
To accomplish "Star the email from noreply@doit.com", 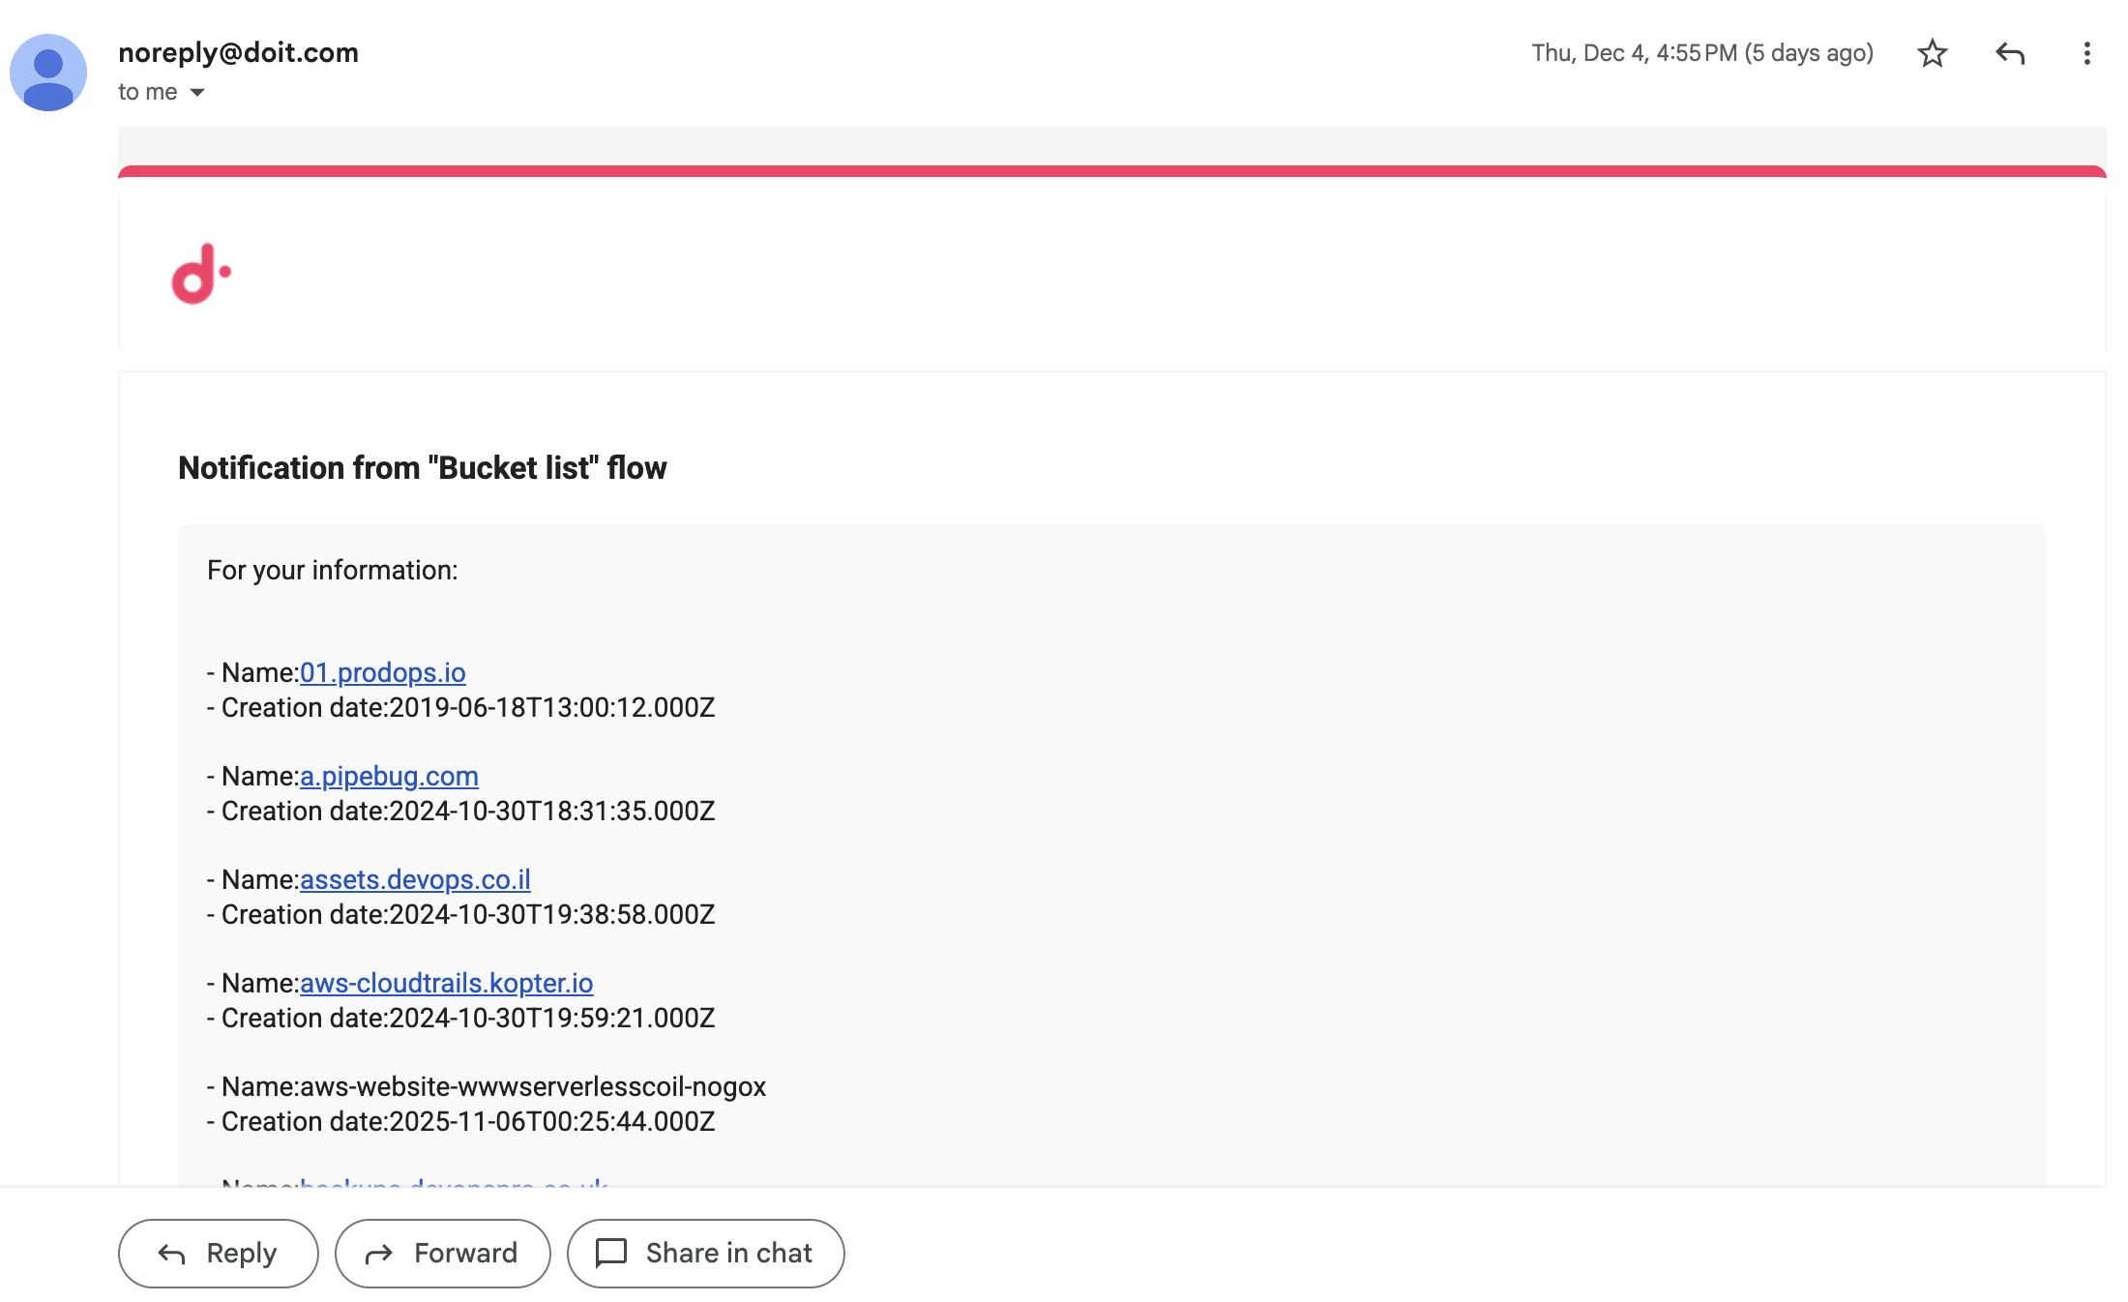I will [1931, 53].
